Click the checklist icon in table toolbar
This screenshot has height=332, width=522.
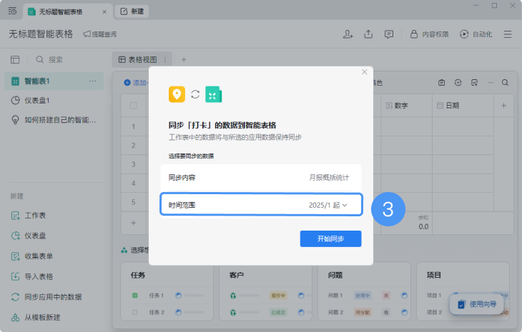click(x=474, y=82)
